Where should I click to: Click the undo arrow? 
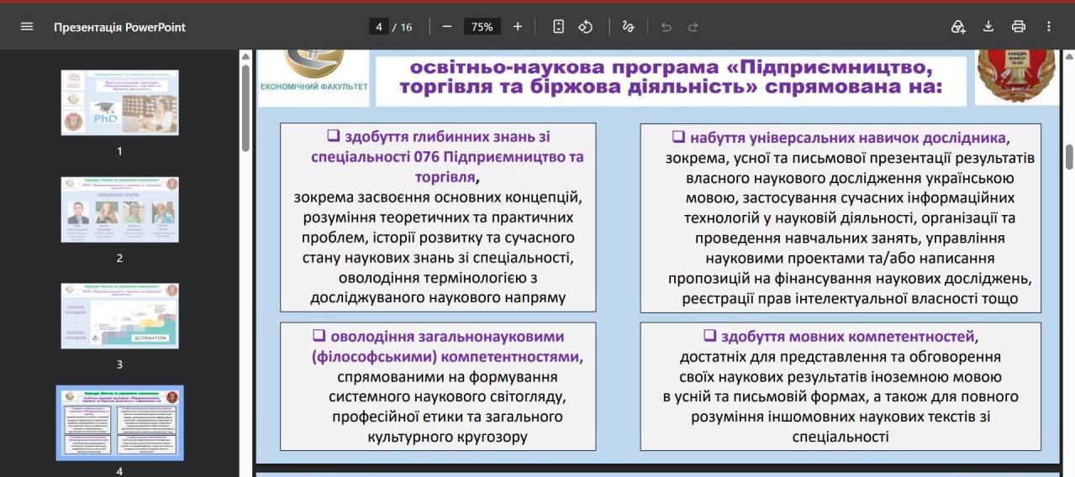(667, 27)
